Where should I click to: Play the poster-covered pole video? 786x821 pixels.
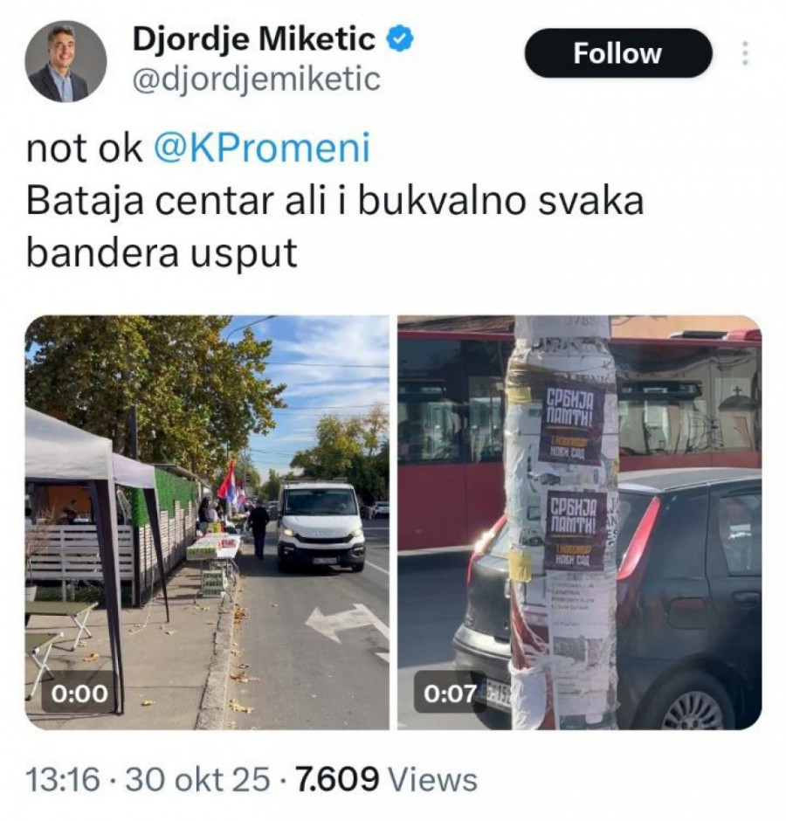click(x=580, y=522)
